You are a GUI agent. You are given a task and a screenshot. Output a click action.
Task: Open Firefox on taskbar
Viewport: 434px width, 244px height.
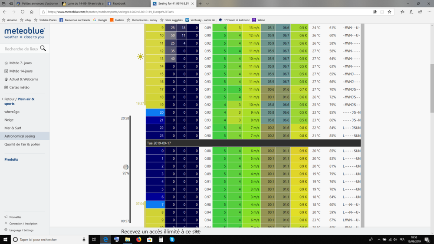[139, 240]
